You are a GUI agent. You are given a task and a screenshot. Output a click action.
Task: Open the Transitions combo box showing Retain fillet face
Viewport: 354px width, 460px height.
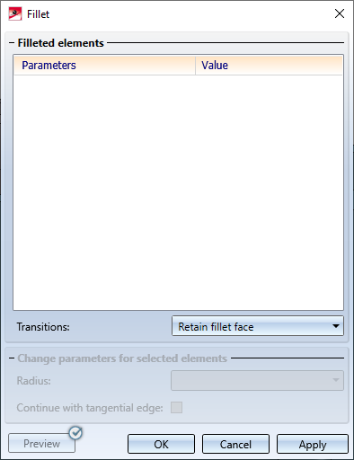coord(258,326)
